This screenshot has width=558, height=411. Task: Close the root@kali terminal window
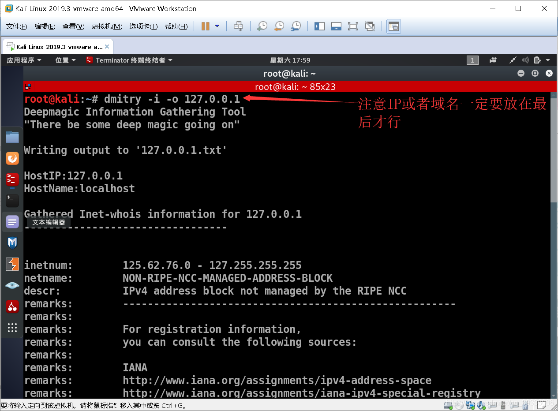(x=549, y=74)
